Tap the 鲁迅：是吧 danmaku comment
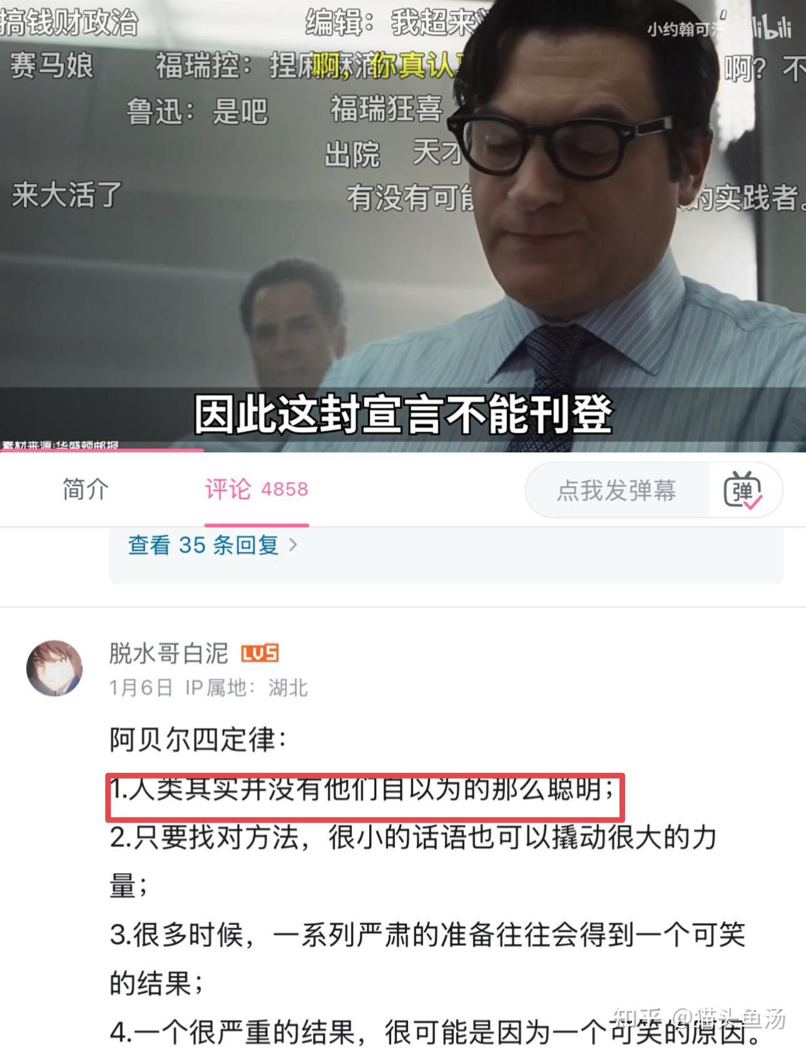Image resolution: width=806 pixels, height=1051 pixels. [198, 111]
